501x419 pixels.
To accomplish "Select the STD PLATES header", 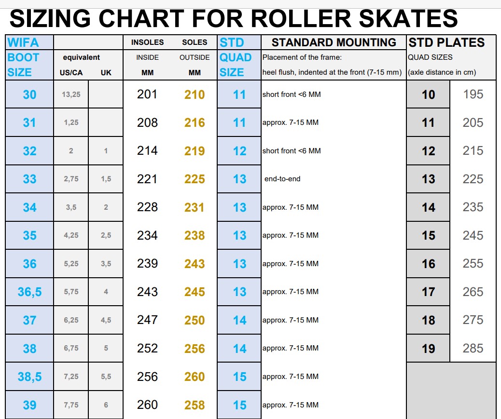I will pyautogui.click(x=446, y=42).
